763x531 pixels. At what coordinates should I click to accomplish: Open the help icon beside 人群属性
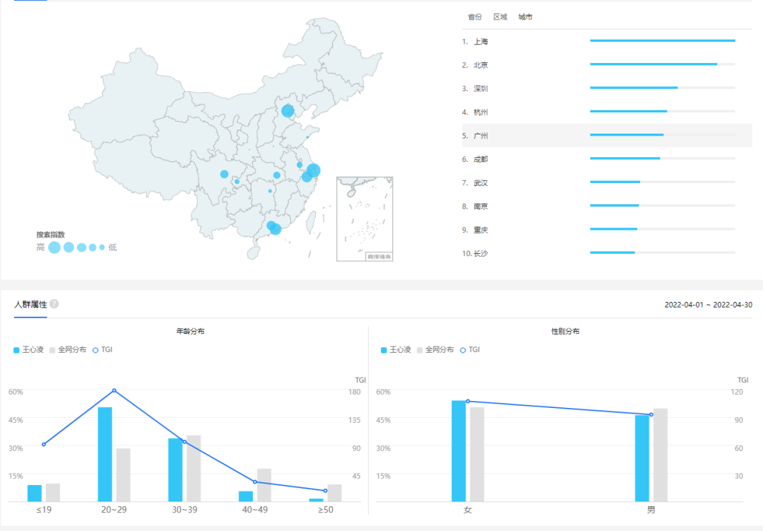(x=54, y=304)
